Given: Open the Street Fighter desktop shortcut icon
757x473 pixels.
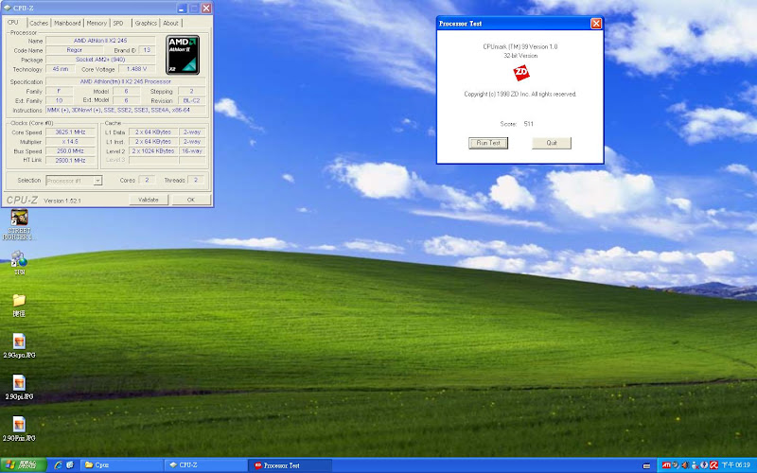Looking at the screenshot, I should coord(19,218).
